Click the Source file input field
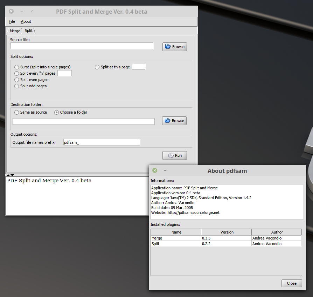 pyautogui.click(x=82, y=46)
